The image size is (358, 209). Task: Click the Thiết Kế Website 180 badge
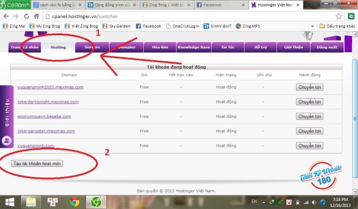[321, 175]
